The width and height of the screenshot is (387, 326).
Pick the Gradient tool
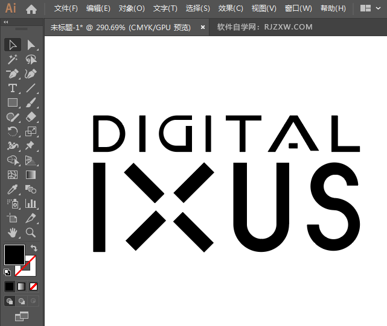pyautogui.click(x=31, y=175)
